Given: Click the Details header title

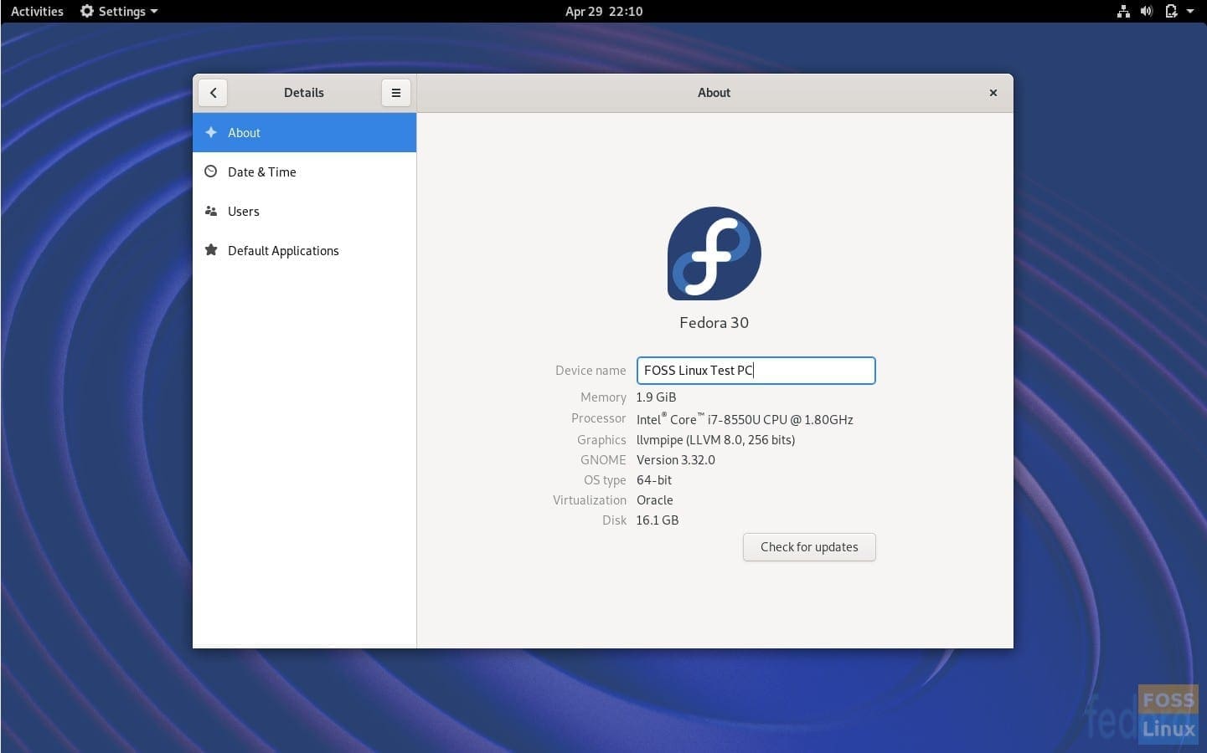Looking at the screenshot, I should point(303,93).
